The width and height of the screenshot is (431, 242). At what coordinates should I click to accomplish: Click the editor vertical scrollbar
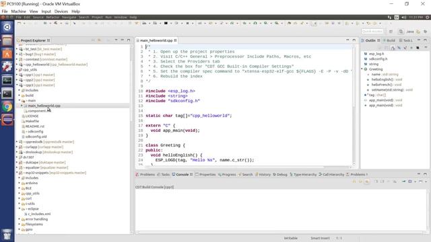coord(354,104)
